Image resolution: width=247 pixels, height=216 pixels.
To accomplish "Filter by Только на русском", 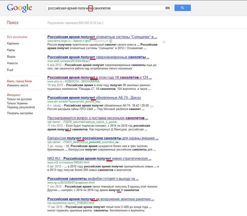I will [x=19, y=99].
